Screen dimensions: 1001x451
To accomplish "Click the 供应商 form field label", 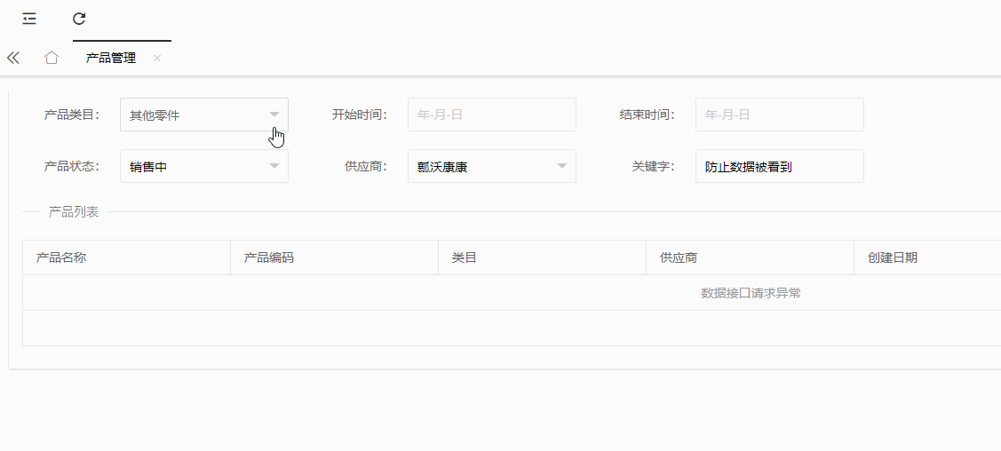I will tap(367, 166).
